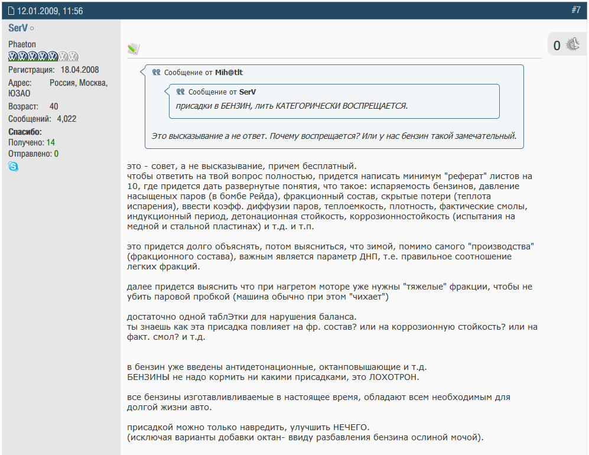The width and height of the screenshot is (589, 455).
Task: Click the thumbs-up thanks icon
Action: [573, 44]
